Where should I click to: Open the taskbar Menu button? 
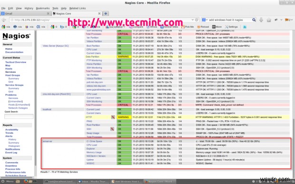point(8,181)
